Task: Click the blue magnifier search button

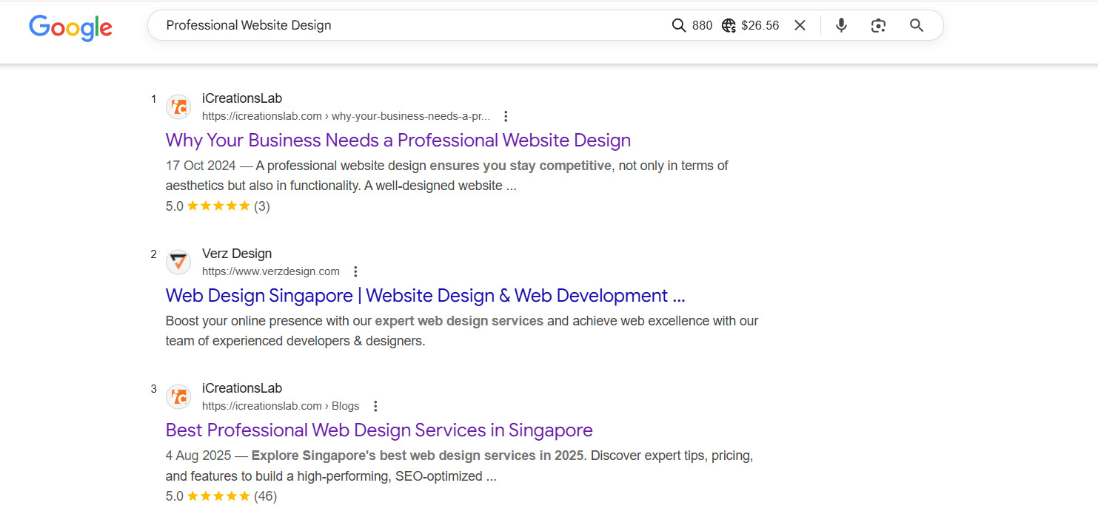Action: click(917, 26)
